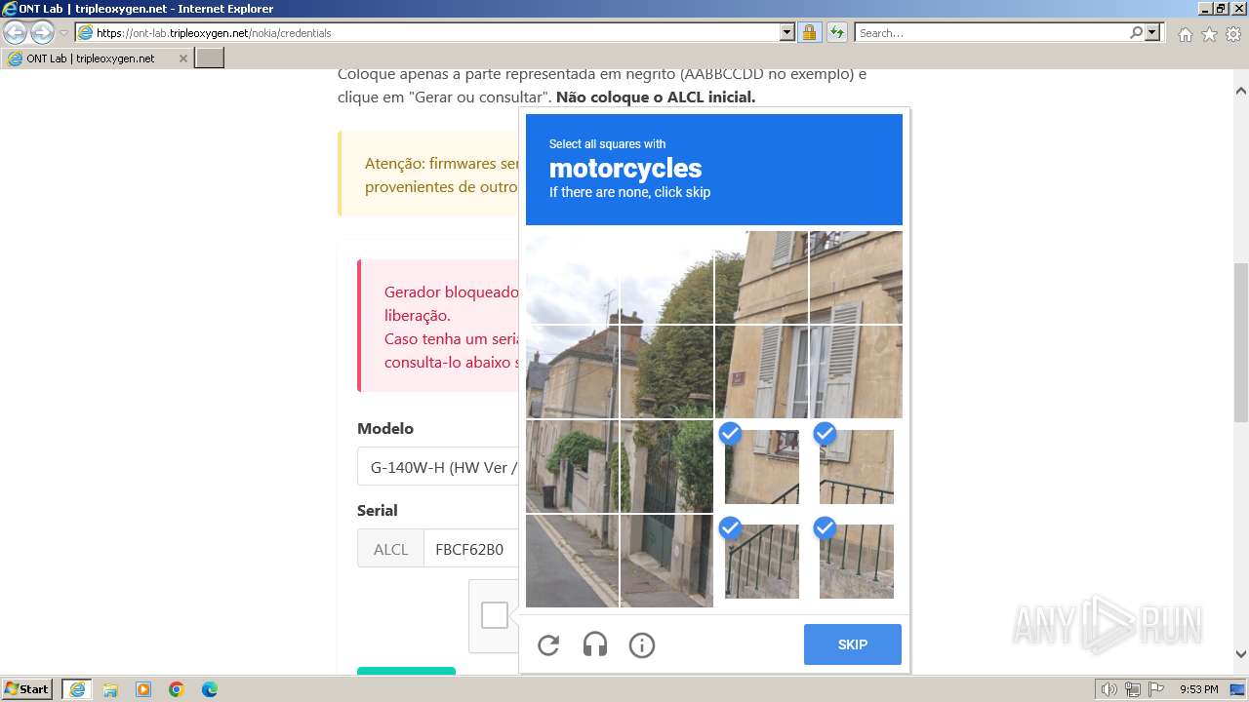
Task: Click the ALCL serial prefix label
Action: click(x=390, y=549)
